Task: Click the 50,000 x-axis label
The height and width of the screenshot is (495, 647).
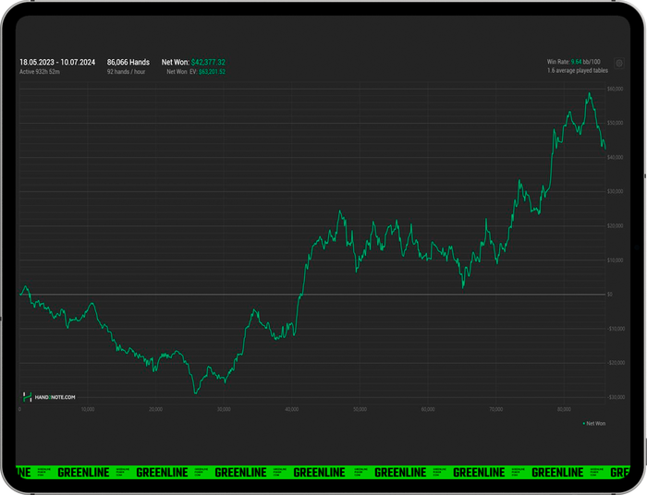Action: [x=360, y=409]
